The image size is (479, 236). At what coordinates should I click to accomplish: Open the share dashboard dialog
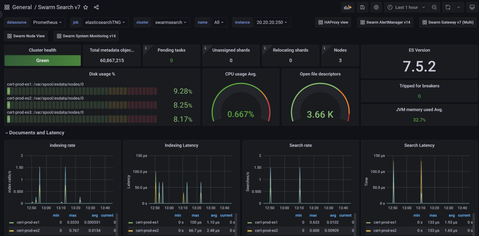click(96, 7)
